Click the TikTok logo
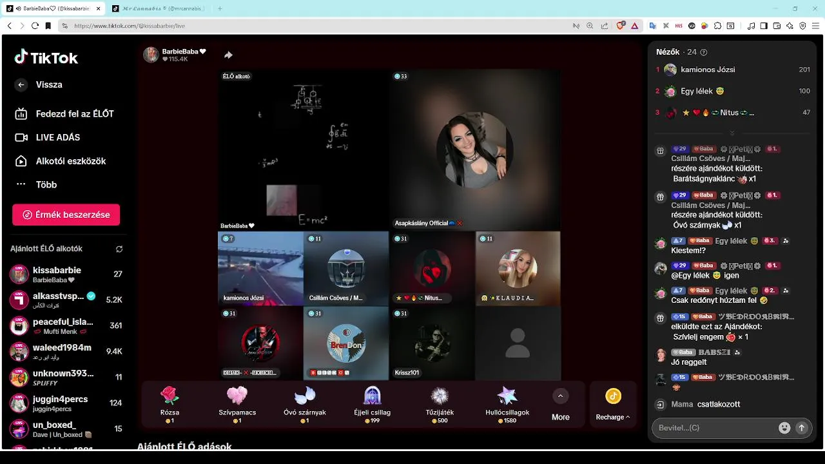 tap(46, 57)
